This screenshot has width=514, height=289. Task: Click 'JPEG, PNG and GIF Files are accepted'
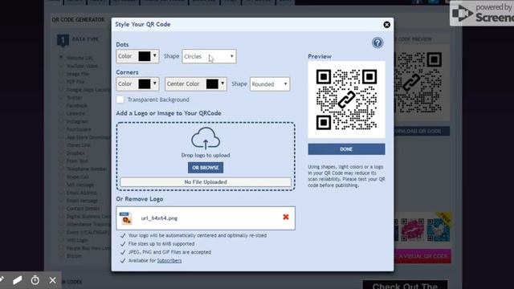click(169, 252)
